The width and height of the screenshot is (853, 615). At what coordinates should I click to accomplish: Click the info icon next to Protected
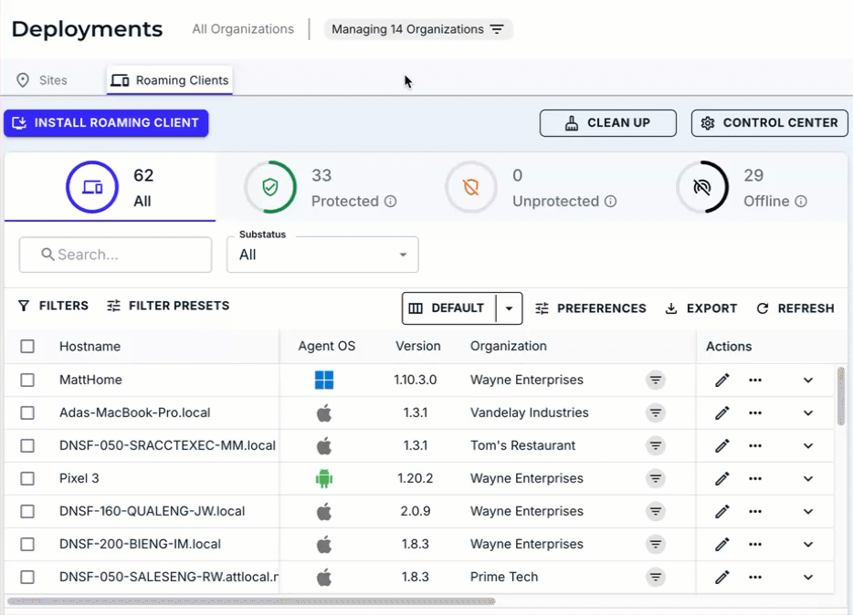pyautogui.click(x=391, y=202)
